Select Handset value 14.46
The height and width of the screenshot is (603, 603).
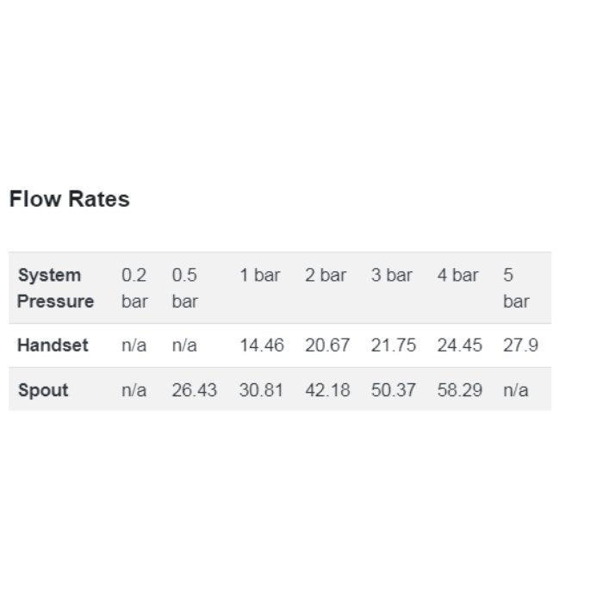click(262, 345)
